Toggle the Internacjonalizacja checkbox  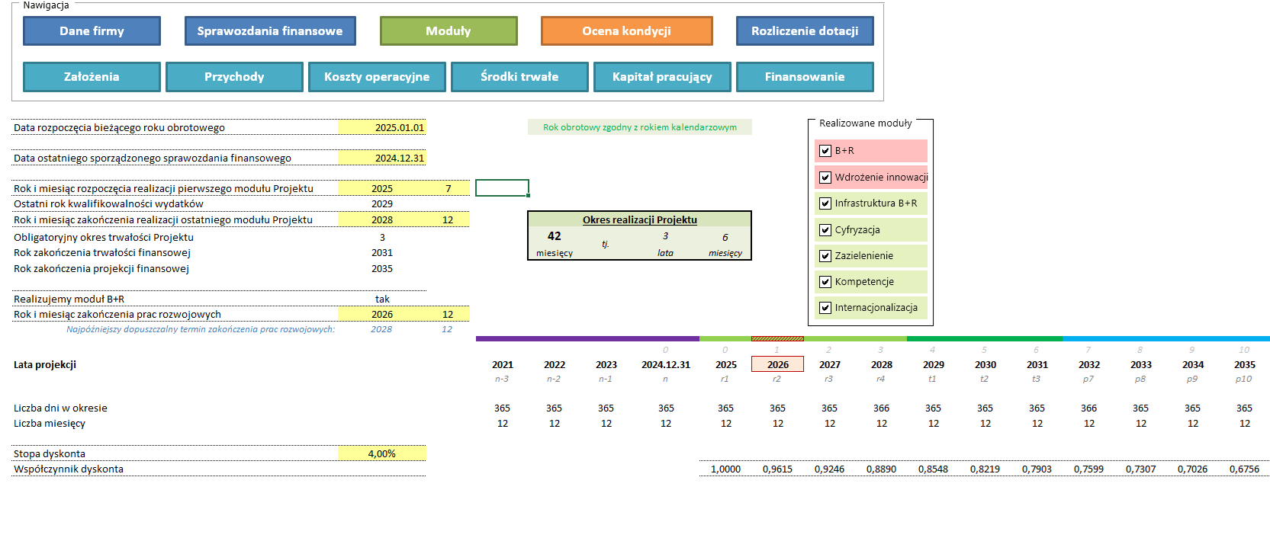click(825, 308)
